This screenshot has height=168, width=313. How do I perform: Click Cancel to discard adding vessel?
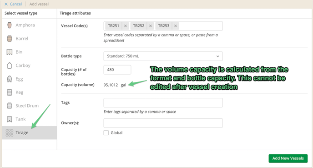click(13, 4)
